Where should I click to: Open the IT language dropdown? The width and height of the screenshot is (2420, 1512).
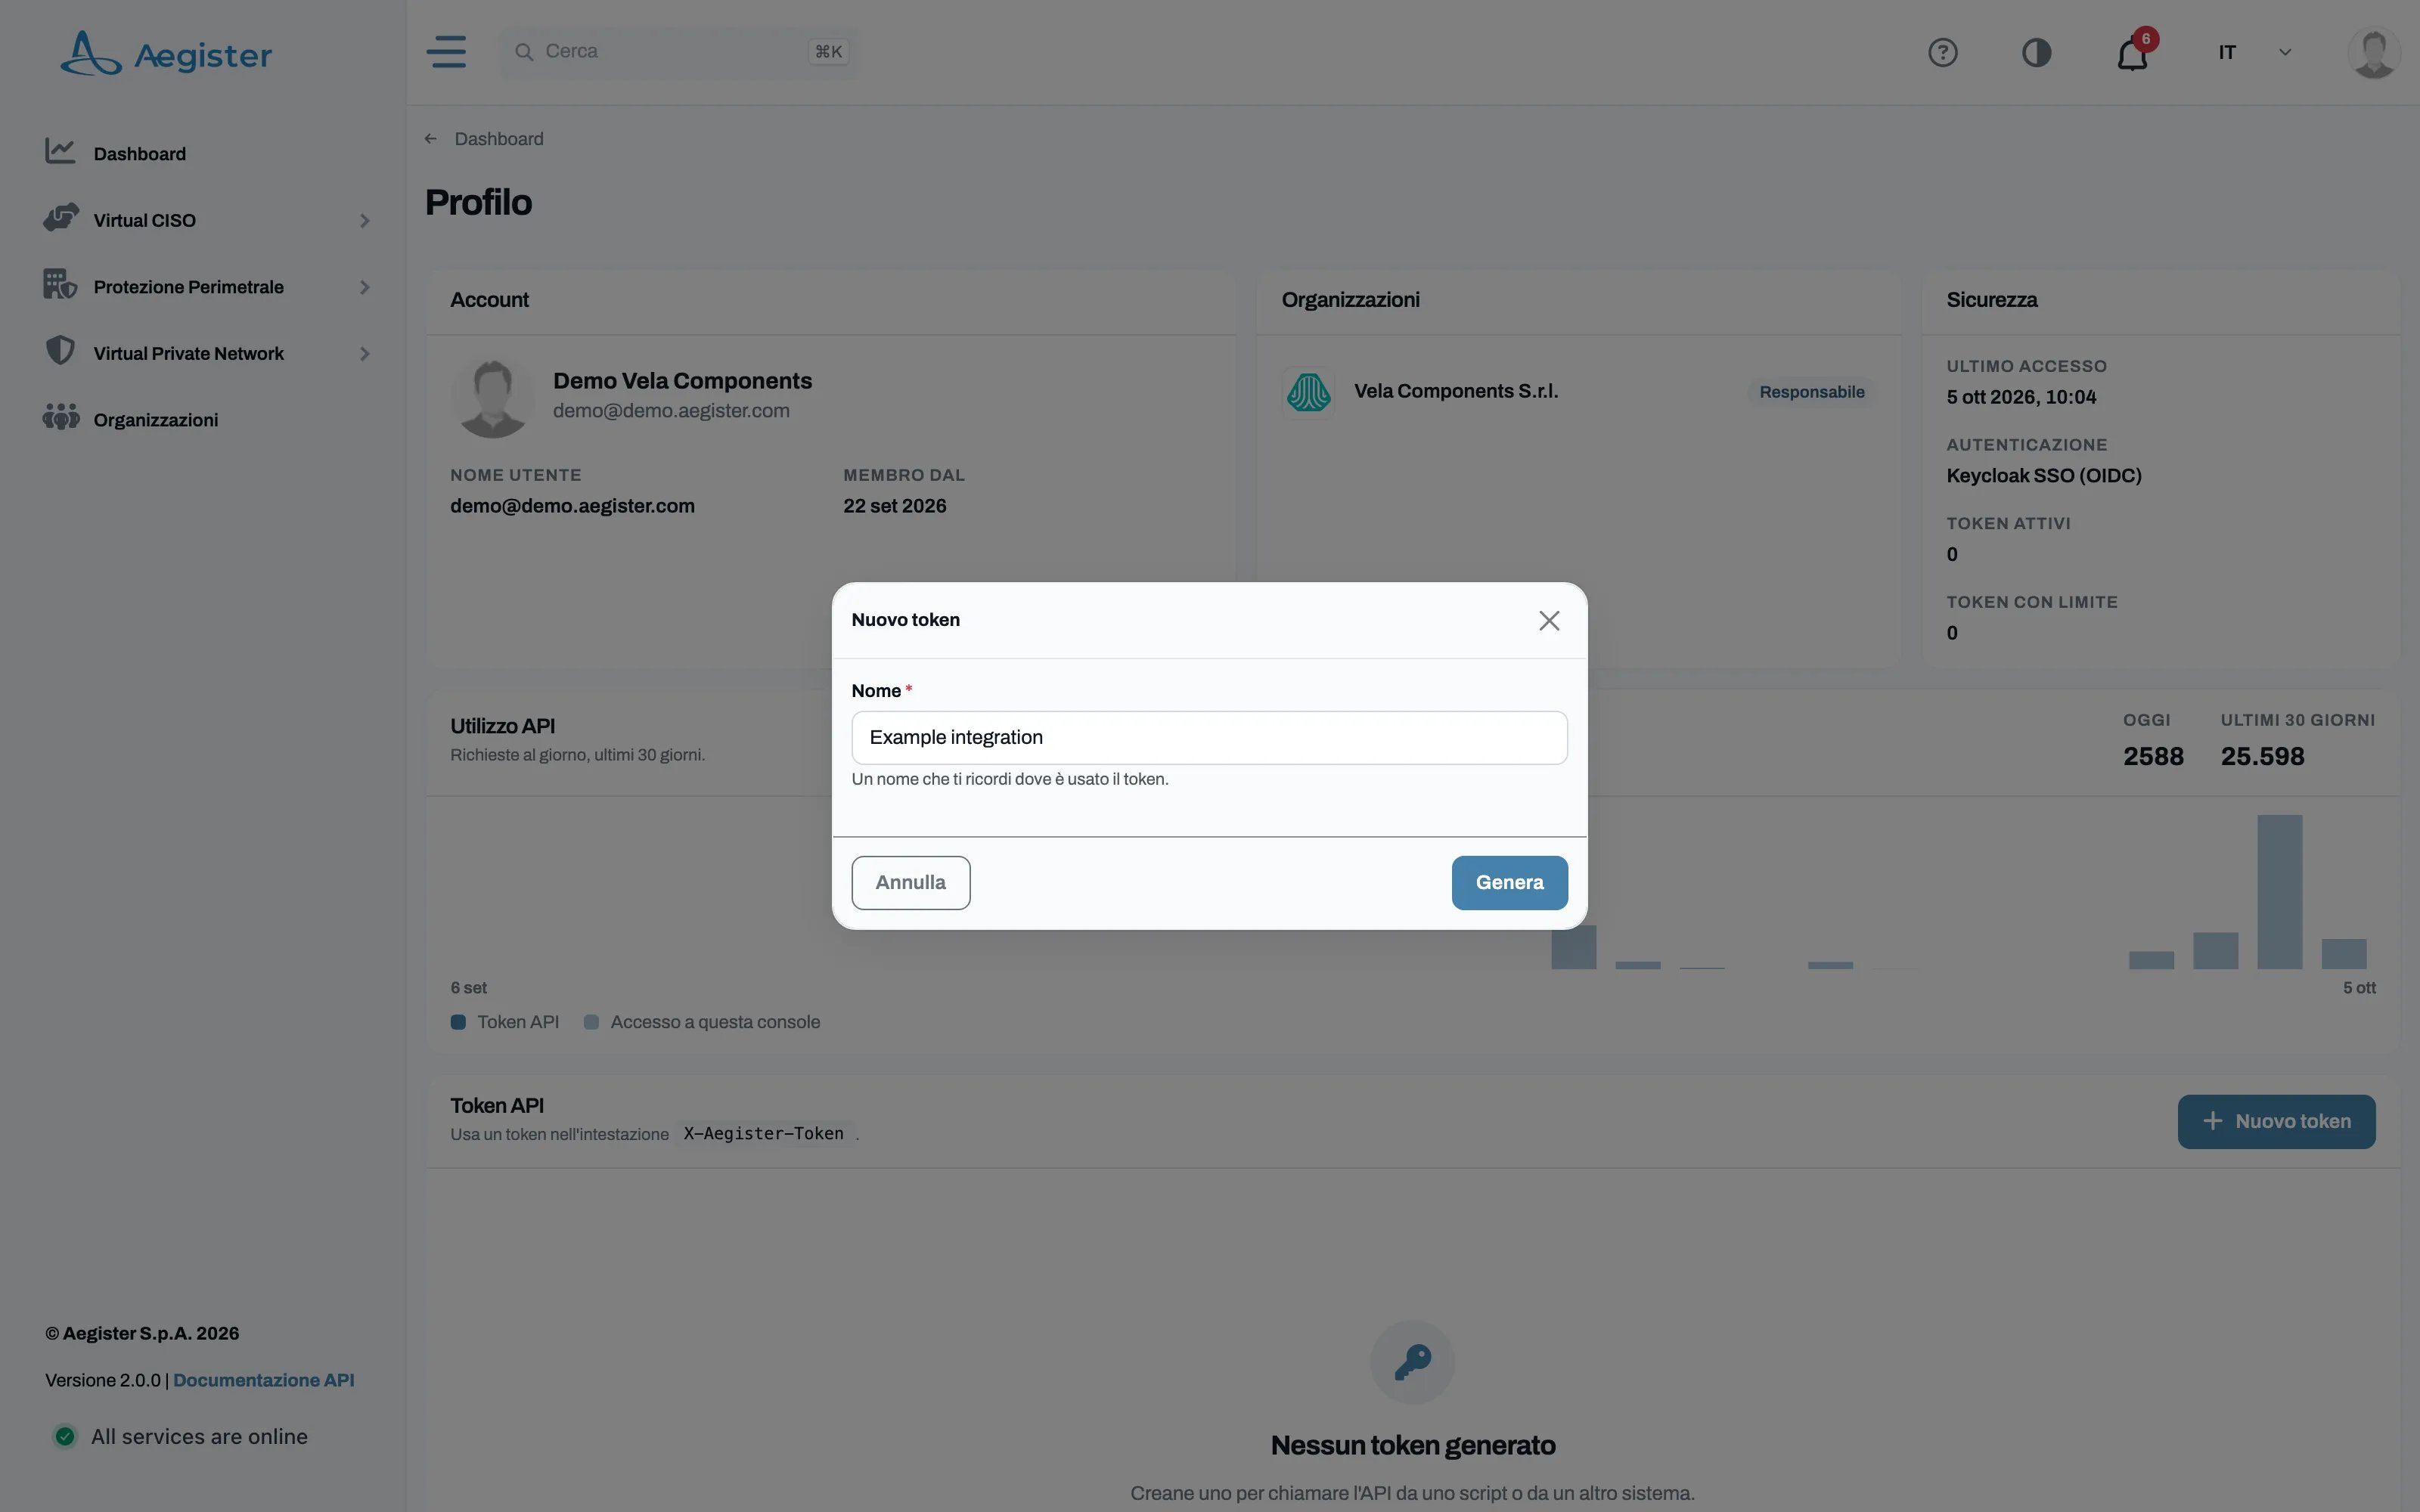pos(2255,52)
